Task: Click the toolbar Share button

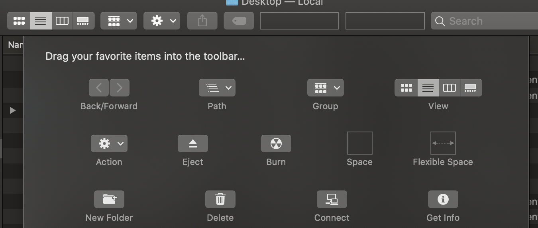Action: 202,21
